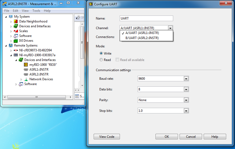The height and width of the screenshot is (149, 235).
Task: Click the Software icon under myRIO
Action: [21, 84]
